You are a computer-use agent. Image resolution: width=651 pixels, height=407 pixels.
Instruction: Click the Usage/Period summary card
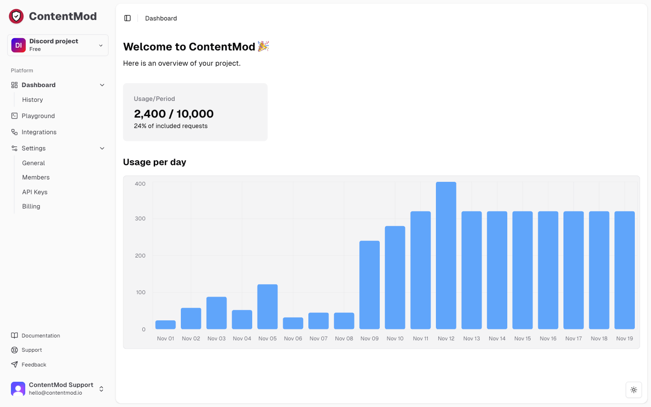[195, 112]
